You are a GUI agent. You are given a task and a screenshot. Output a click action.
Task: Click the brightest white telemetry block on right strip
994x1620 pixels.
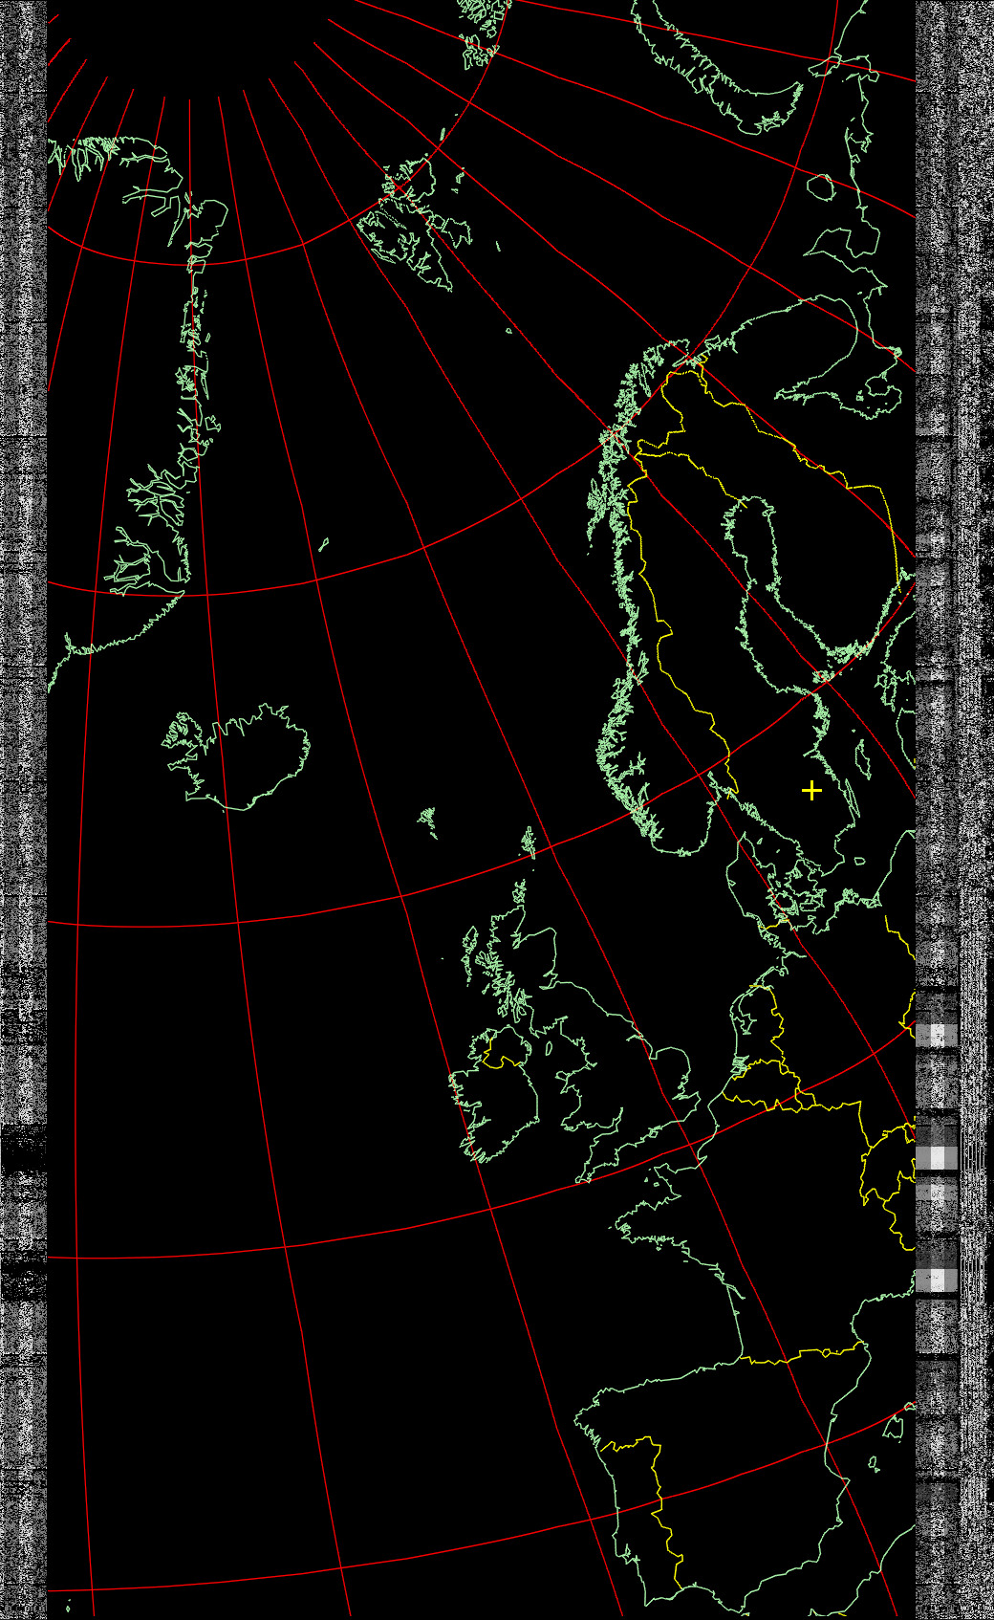point(938,1158)
